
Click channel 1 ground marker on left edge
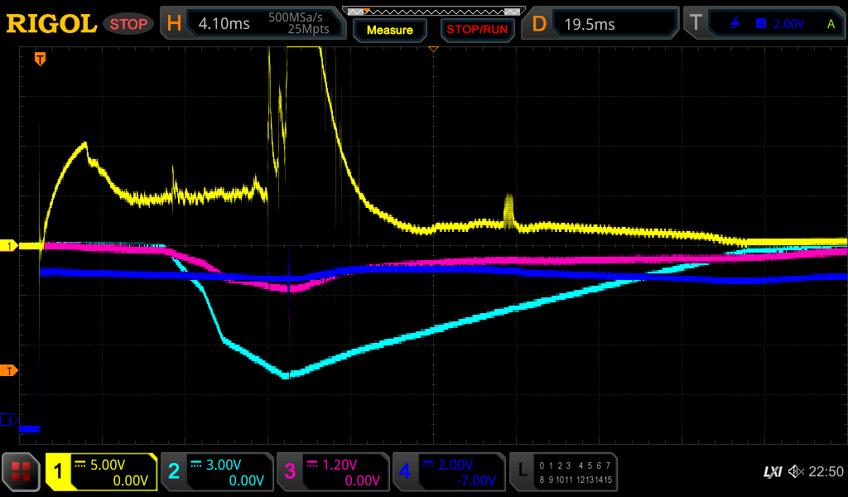click(x=9, y=246)
